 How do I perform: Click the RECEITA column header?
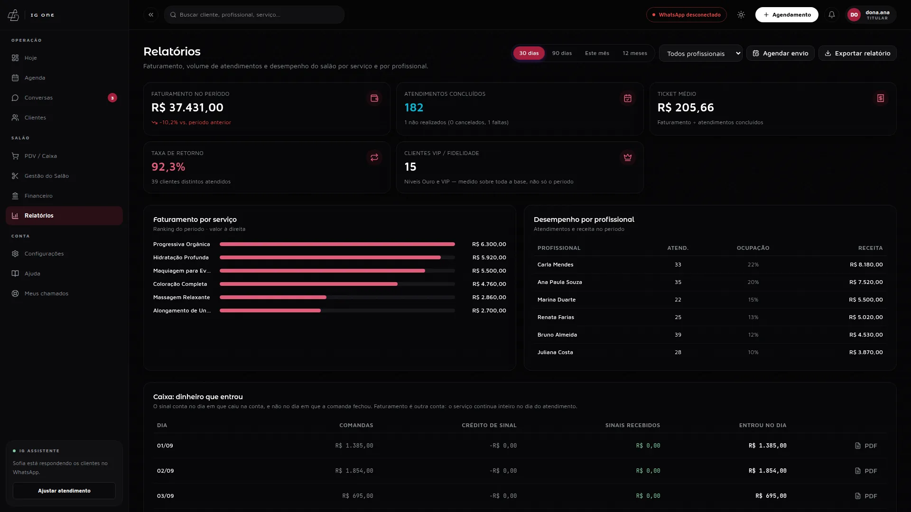[x=870, y=248]
